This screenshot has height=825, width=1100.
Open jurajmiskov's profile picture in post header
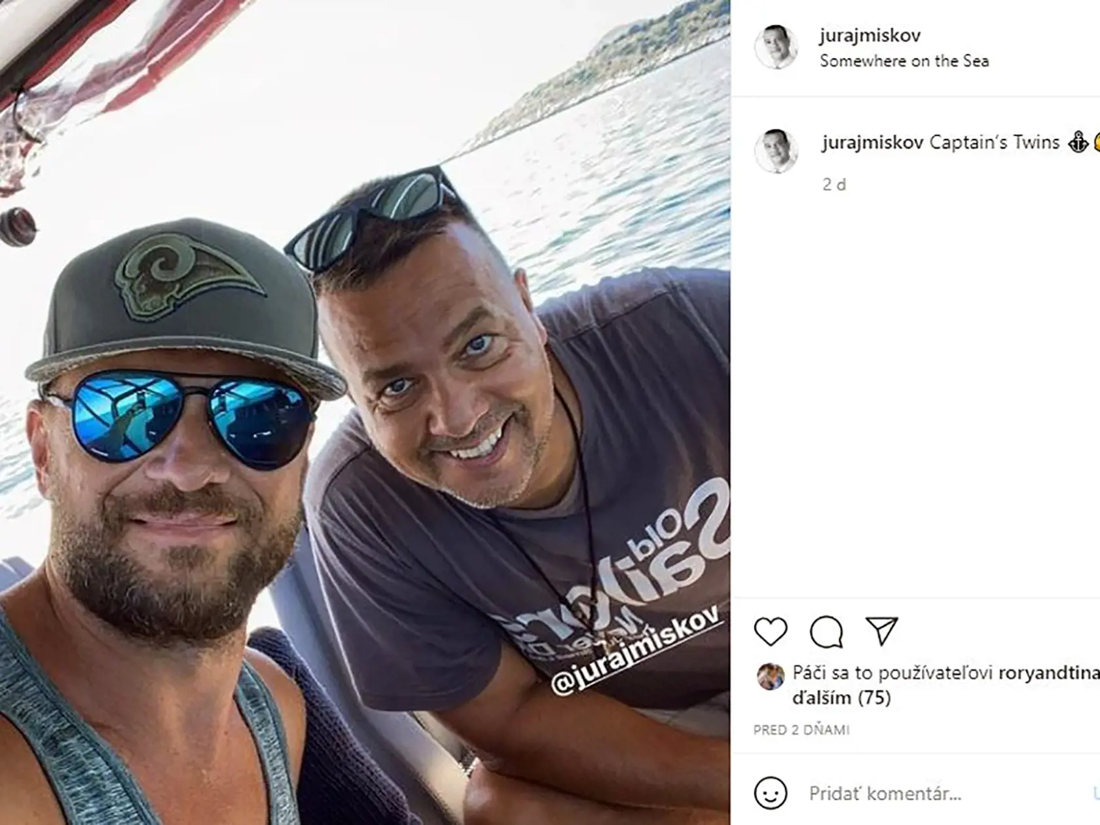click(x=776, y=47)
